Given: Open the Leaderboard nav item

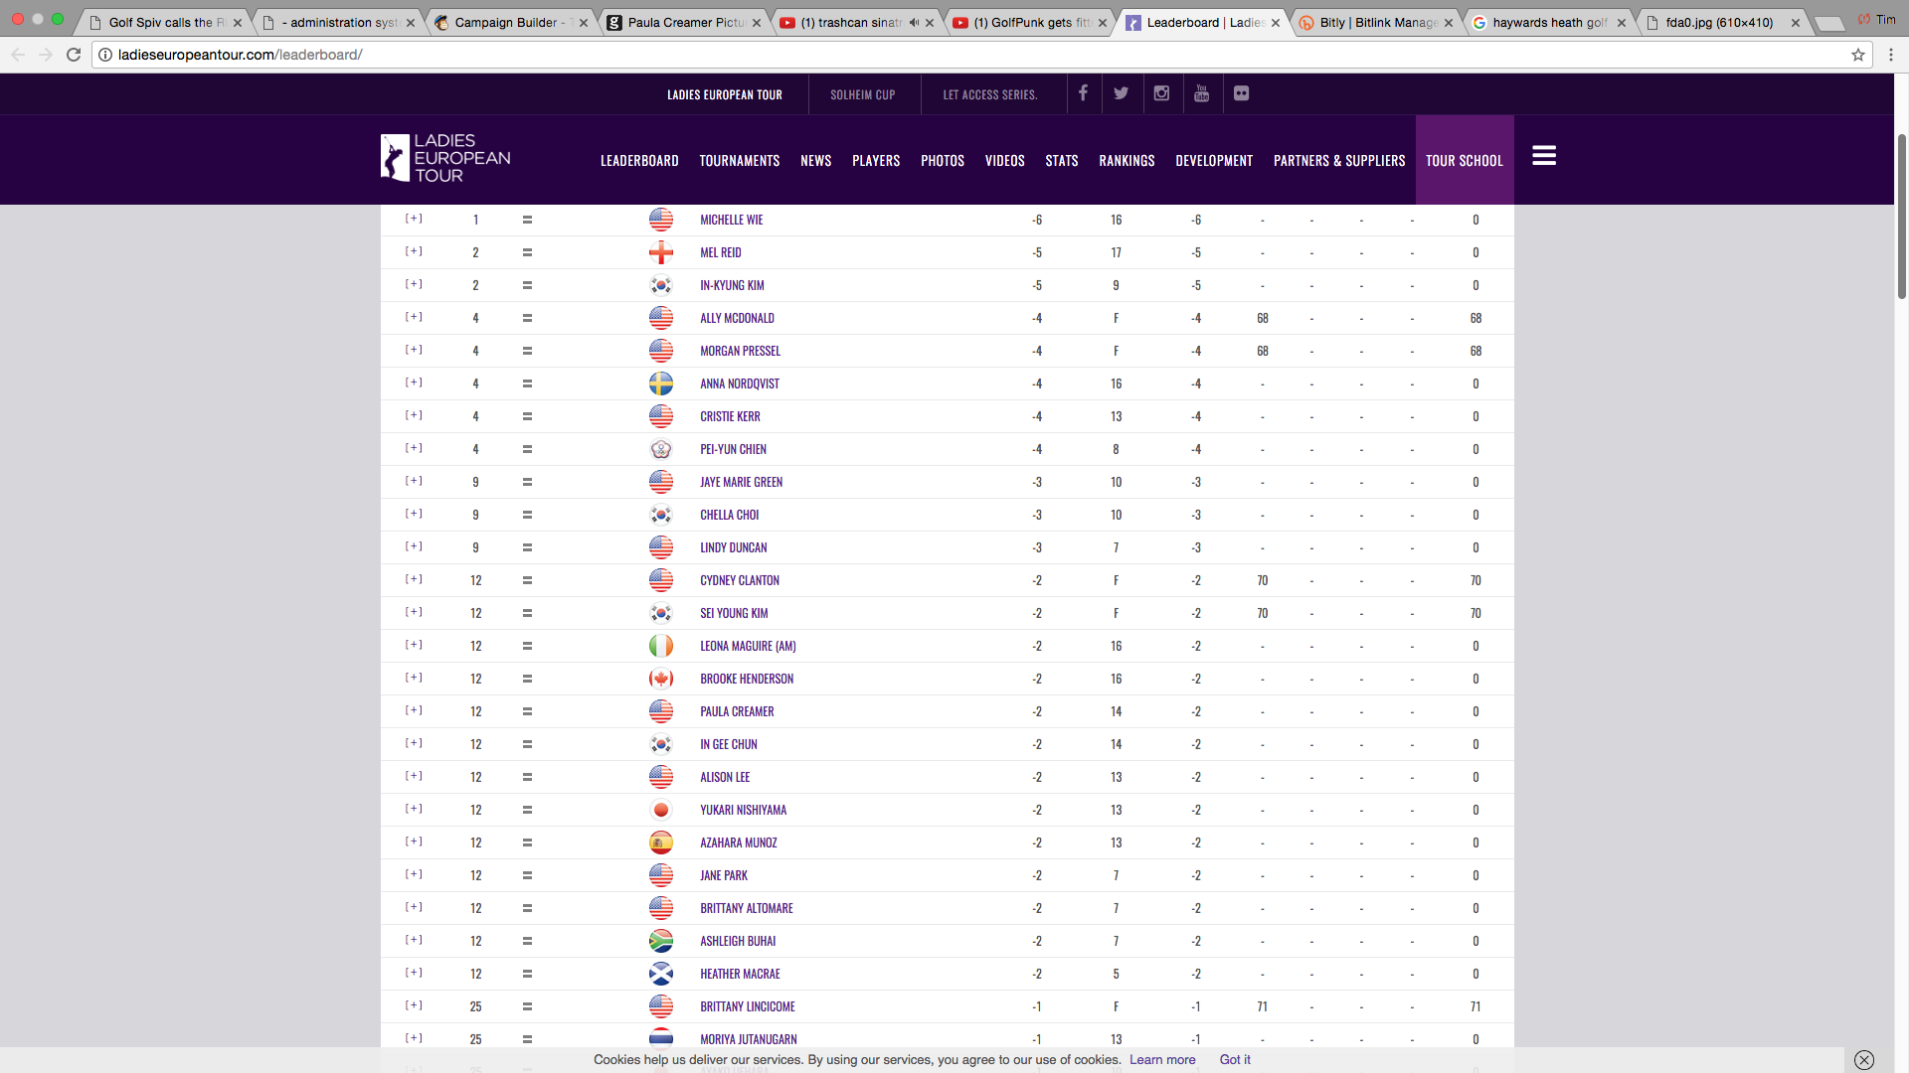Looking at the screenshot, I should click(x=639, y=161).
